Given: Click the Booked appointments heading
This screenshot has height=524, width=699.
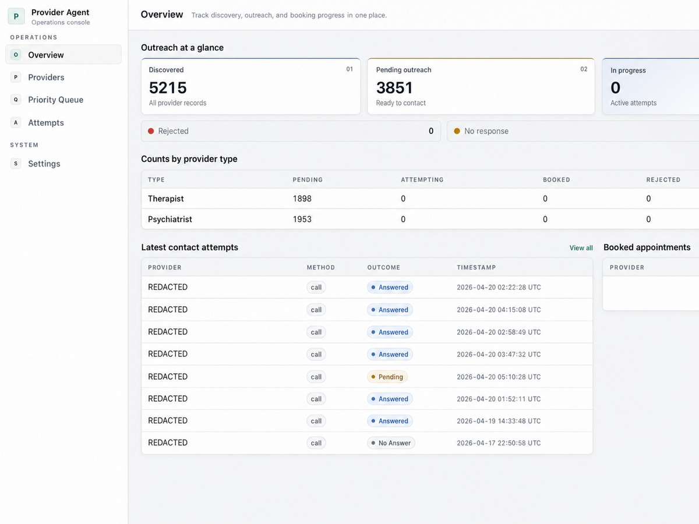Looking at the screenshot, I should [647, 247].
